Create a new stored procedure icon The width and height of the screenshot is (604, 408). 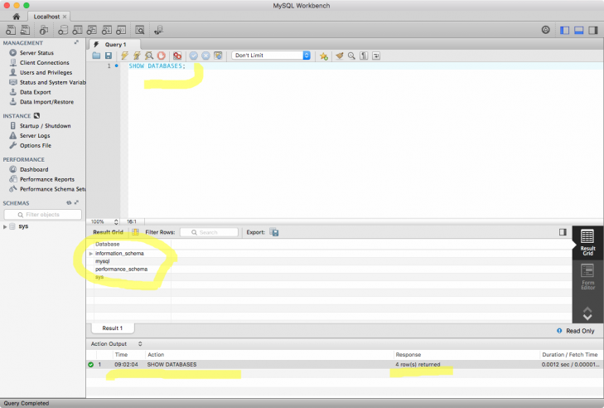(x=107, y=30)
